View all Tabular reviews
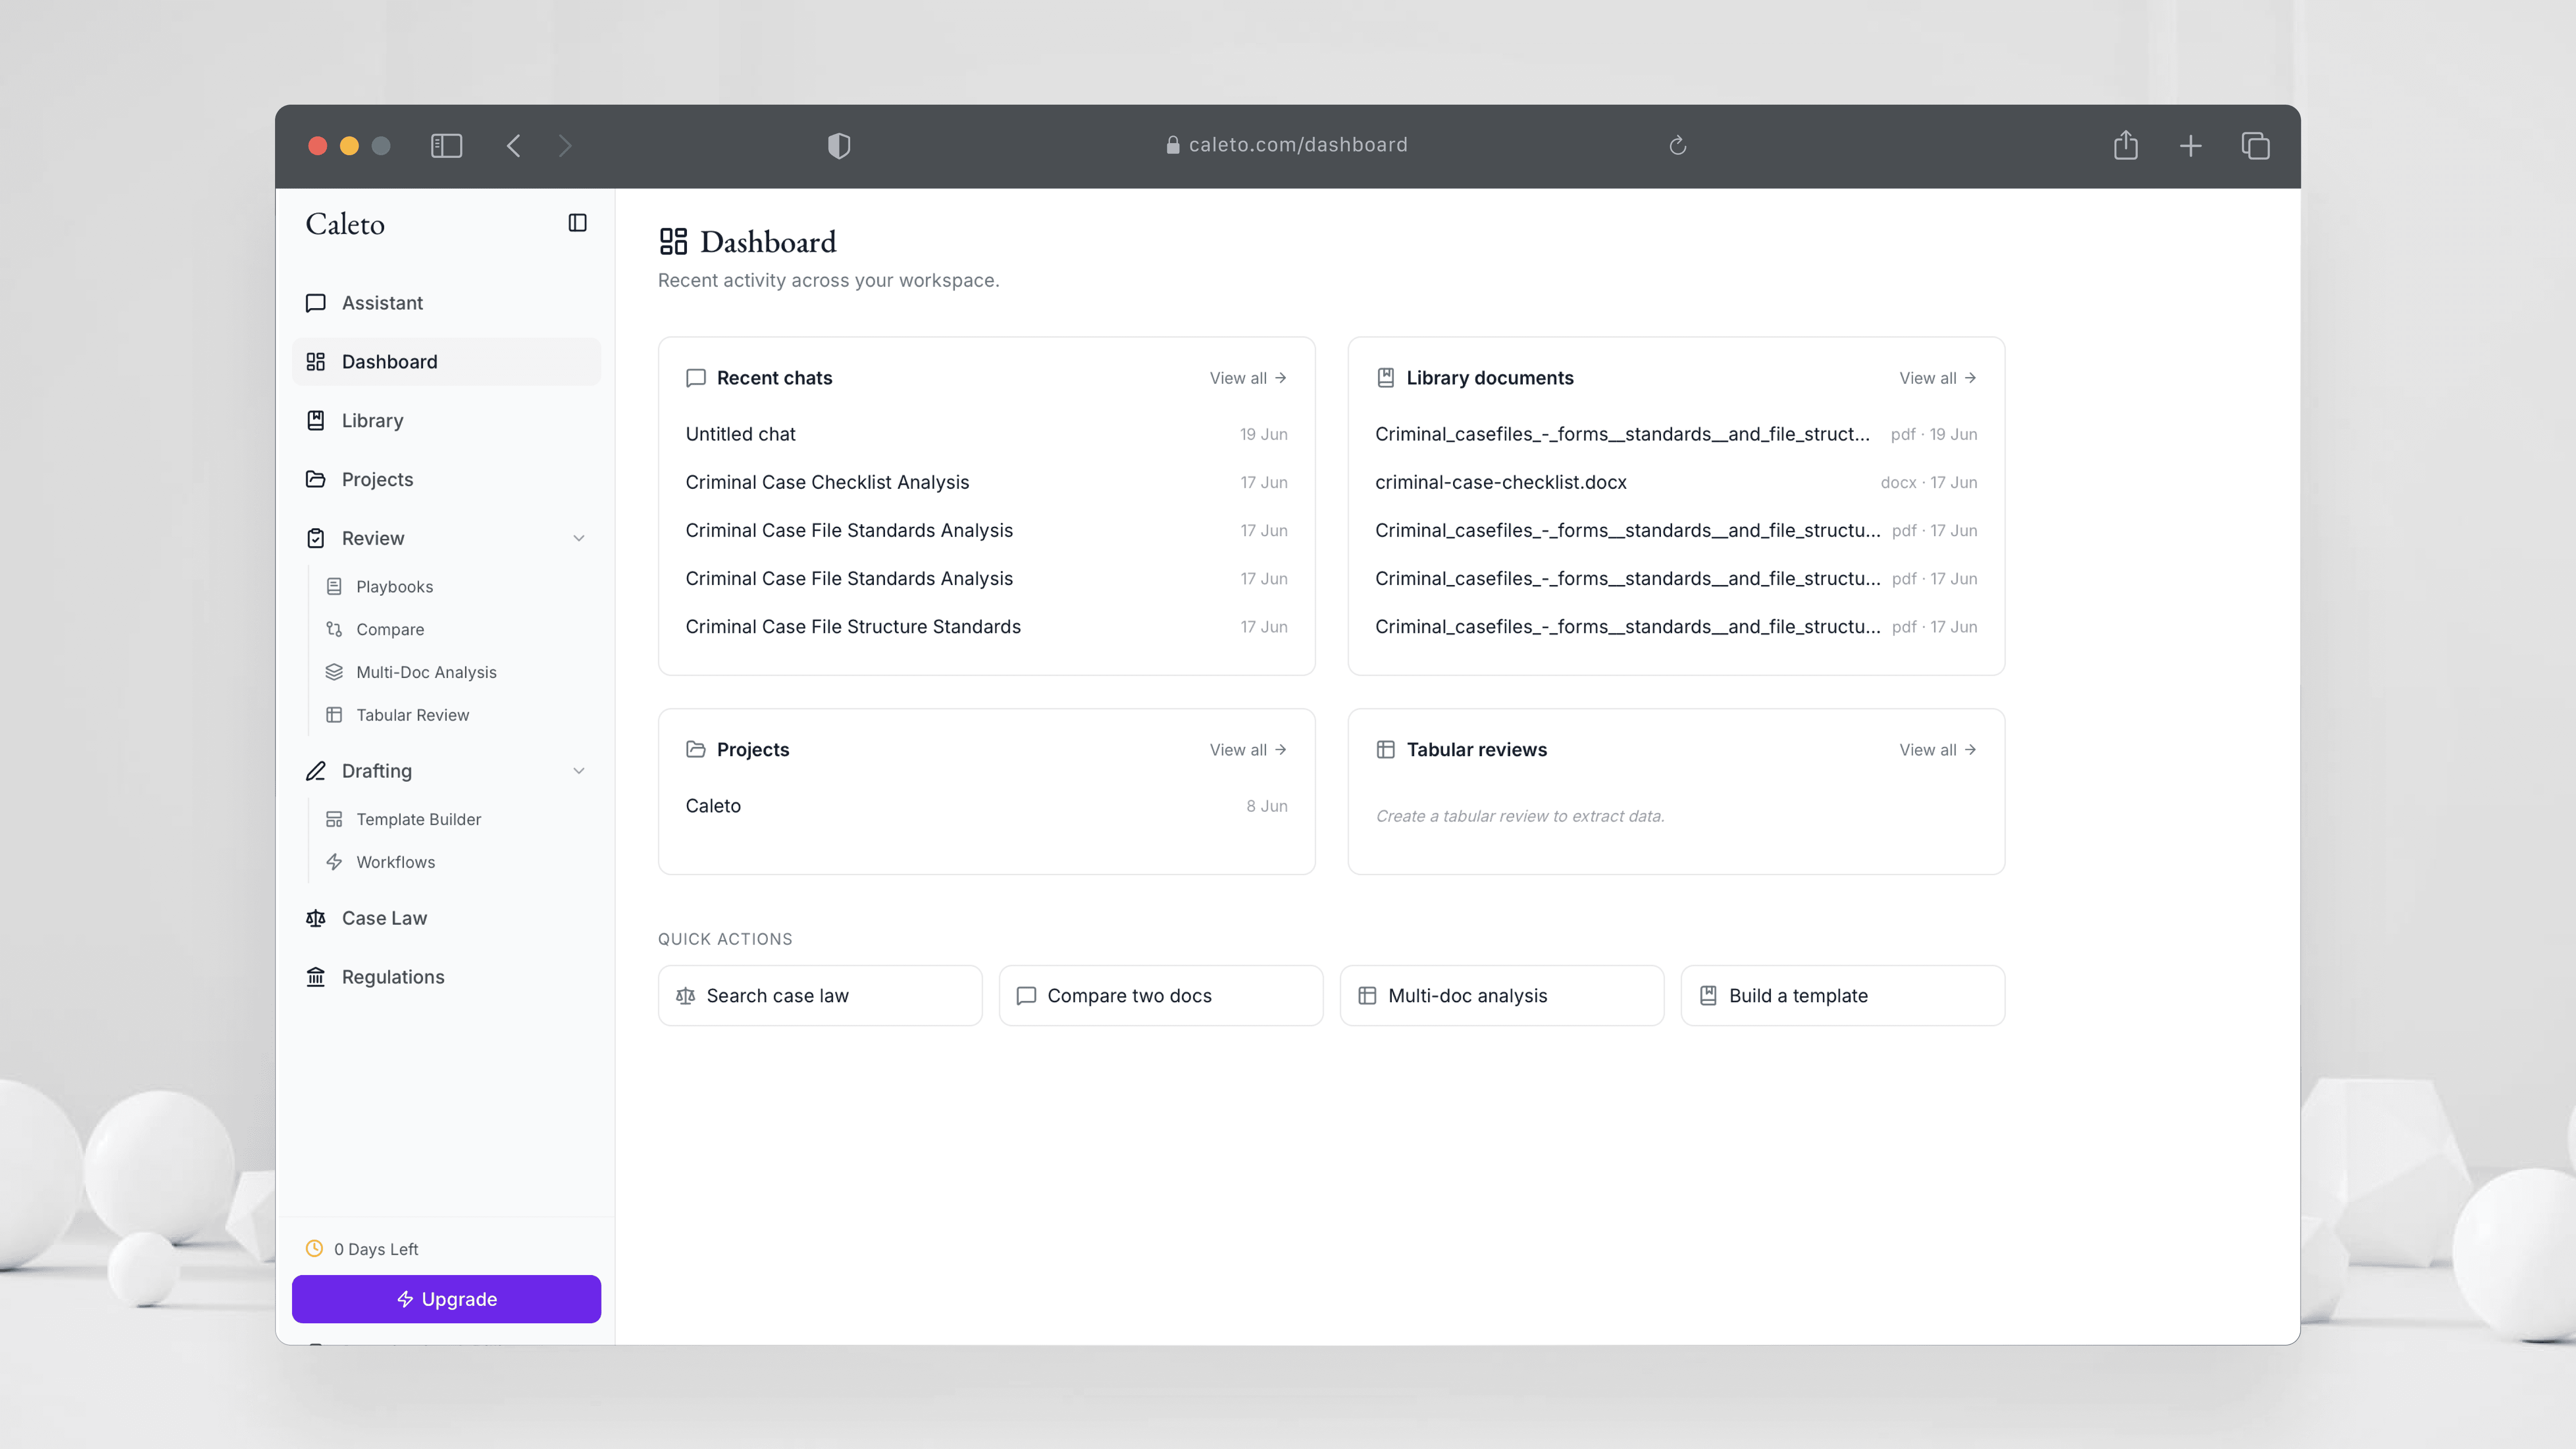The width and height of the screenshot is (2576, 1449). point(1938,750)
